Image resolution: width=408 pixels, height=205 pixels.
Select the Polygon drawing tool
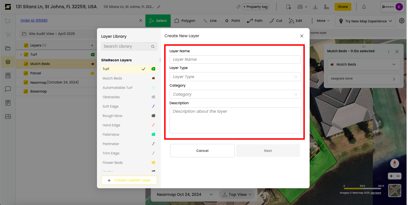185,21
